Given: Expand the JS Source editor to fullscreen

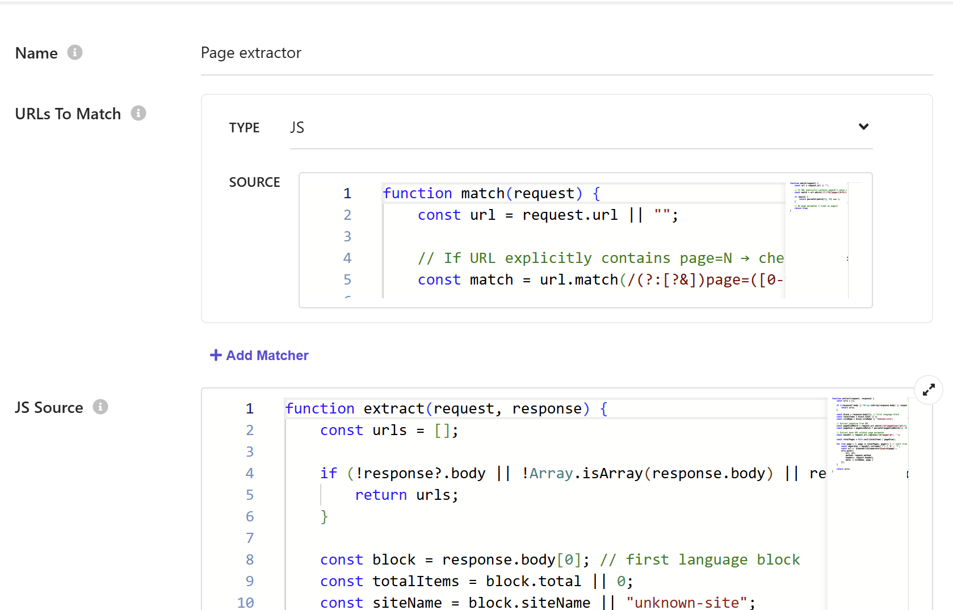Looking at the screenshot, I should pyautogui.click(x=928, y=390).
